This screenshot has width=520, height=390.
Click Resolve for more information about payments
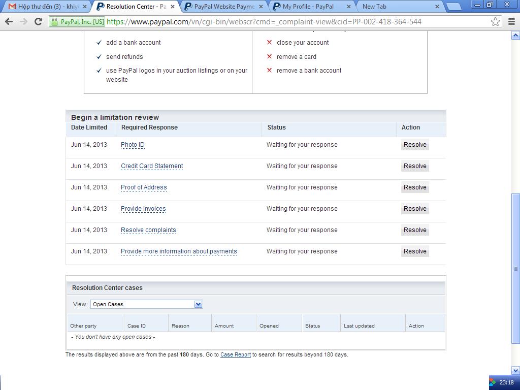coord(415,251)
